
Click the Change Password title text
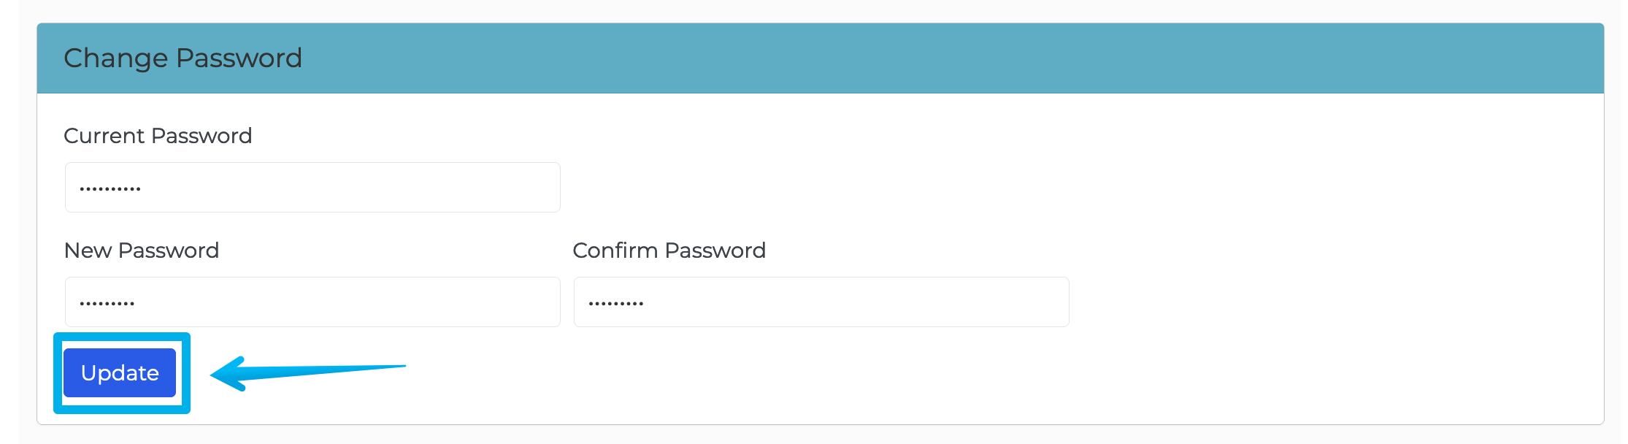[x=183, y=58]
